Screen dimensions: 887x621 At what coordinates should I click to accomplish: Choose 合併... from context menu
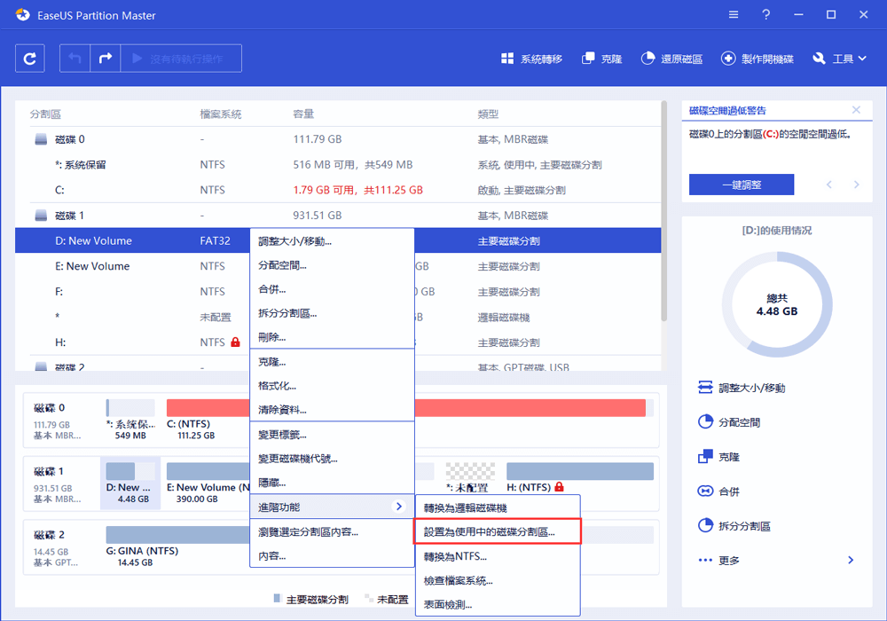tap(332, 289)
